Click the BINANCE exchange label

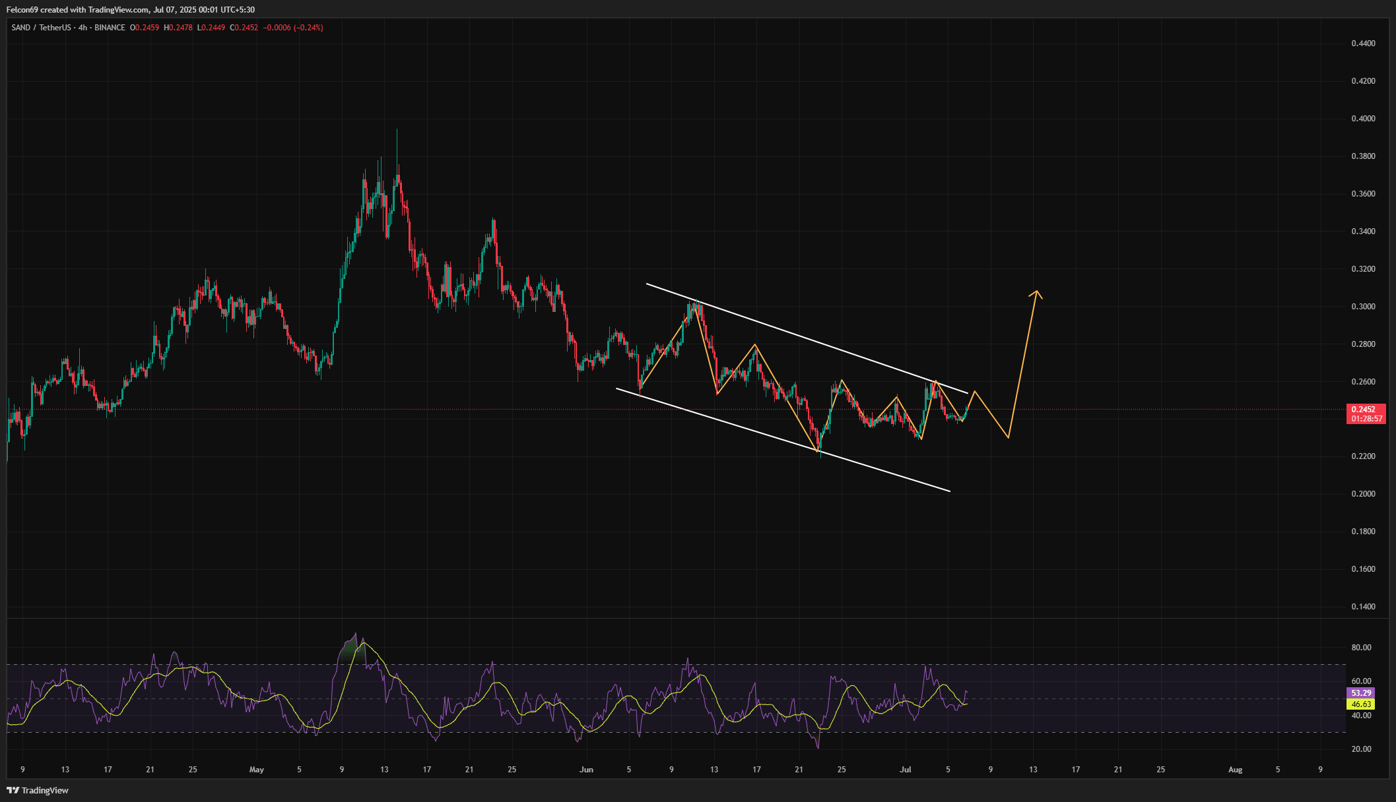coord(110,28)
